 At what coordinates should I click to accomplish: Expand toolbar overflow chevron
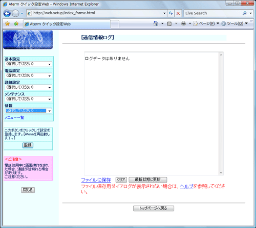(251, 21)
